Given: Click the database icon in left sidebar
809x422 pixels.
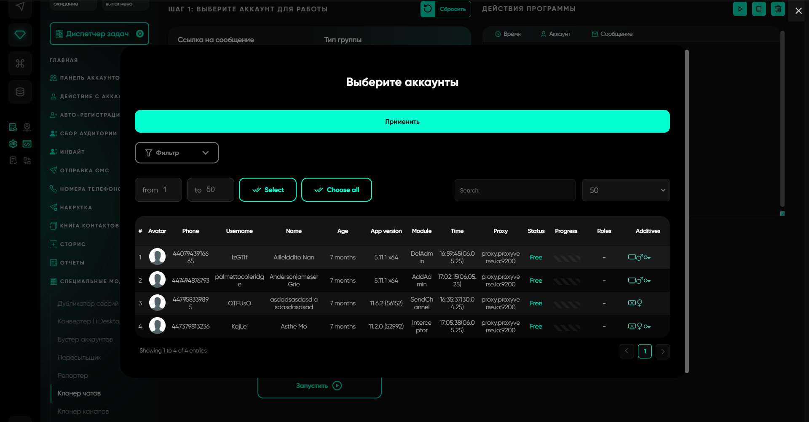Looking at the screenshot, I should click(20, 92).
